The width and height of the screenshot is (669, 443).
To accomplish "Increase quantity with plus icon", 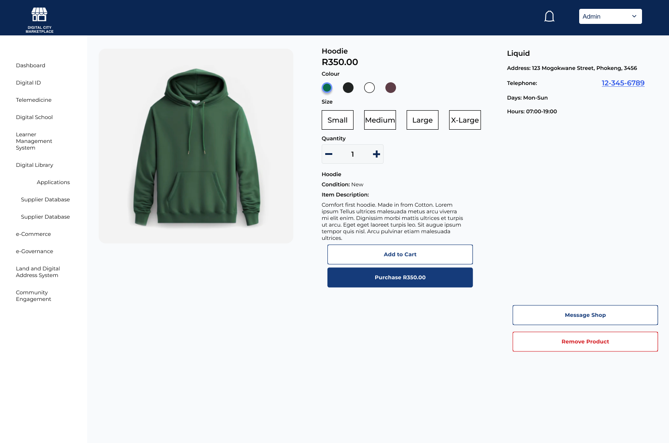I will coord(377,154).
